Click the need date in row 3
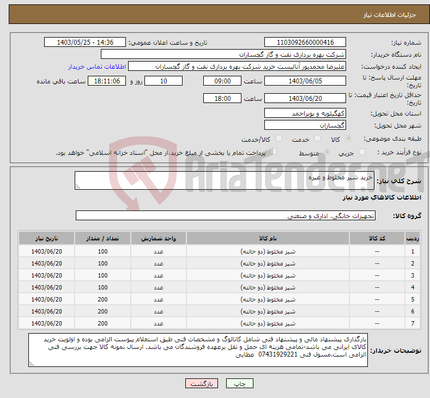 [47, 275]
